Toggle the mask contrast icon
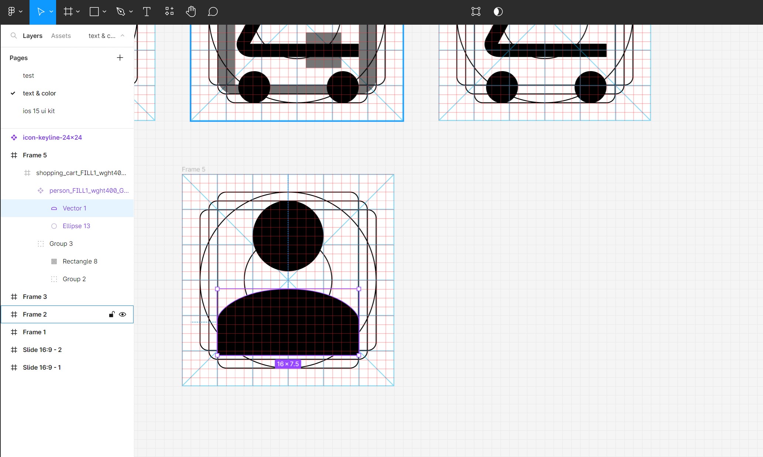The height and width of the screenshot is (457, 763). click(x=498, y=12)
